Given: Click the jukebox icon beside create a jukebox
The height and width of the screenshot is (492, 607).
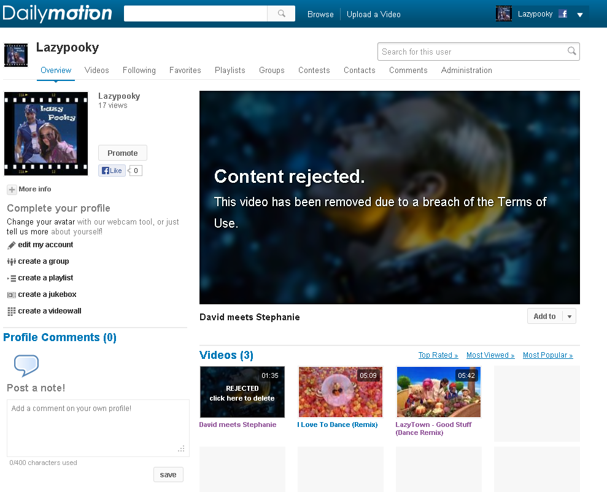Looking at the screenshot, I should click(x=12, y=295).
